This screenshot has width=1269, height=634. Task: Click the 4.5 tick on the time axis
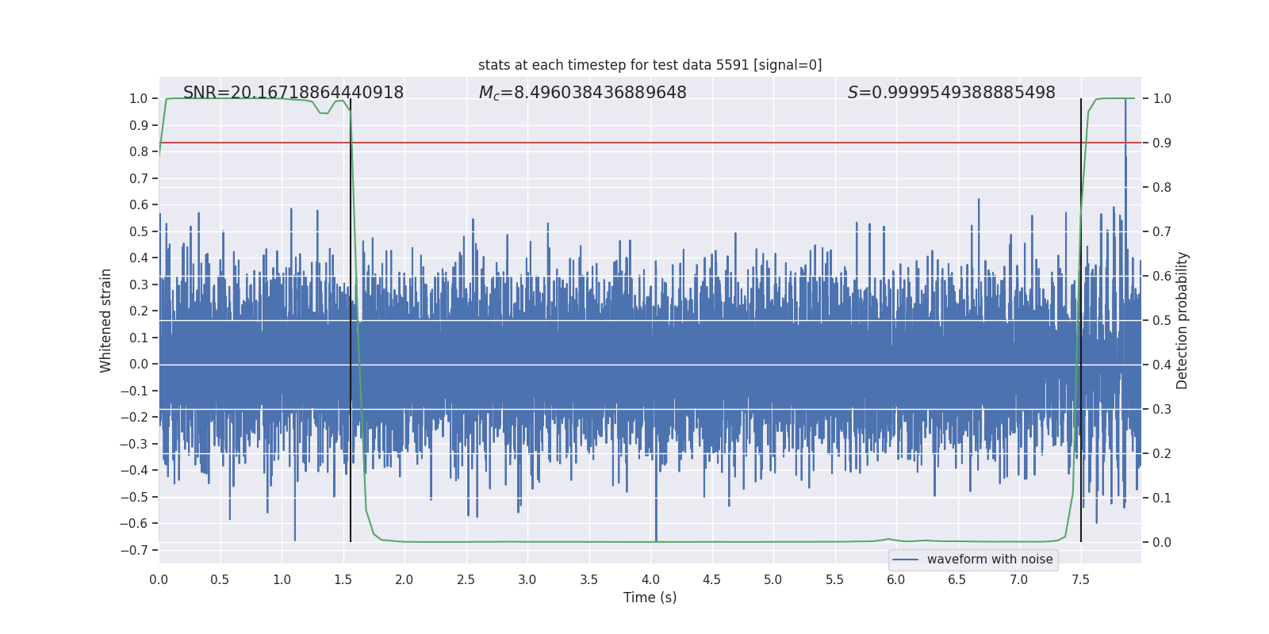tap(711, 580)
